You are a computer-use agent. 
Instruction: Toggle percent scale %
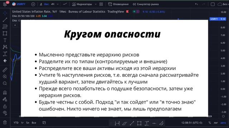(210, 123)
